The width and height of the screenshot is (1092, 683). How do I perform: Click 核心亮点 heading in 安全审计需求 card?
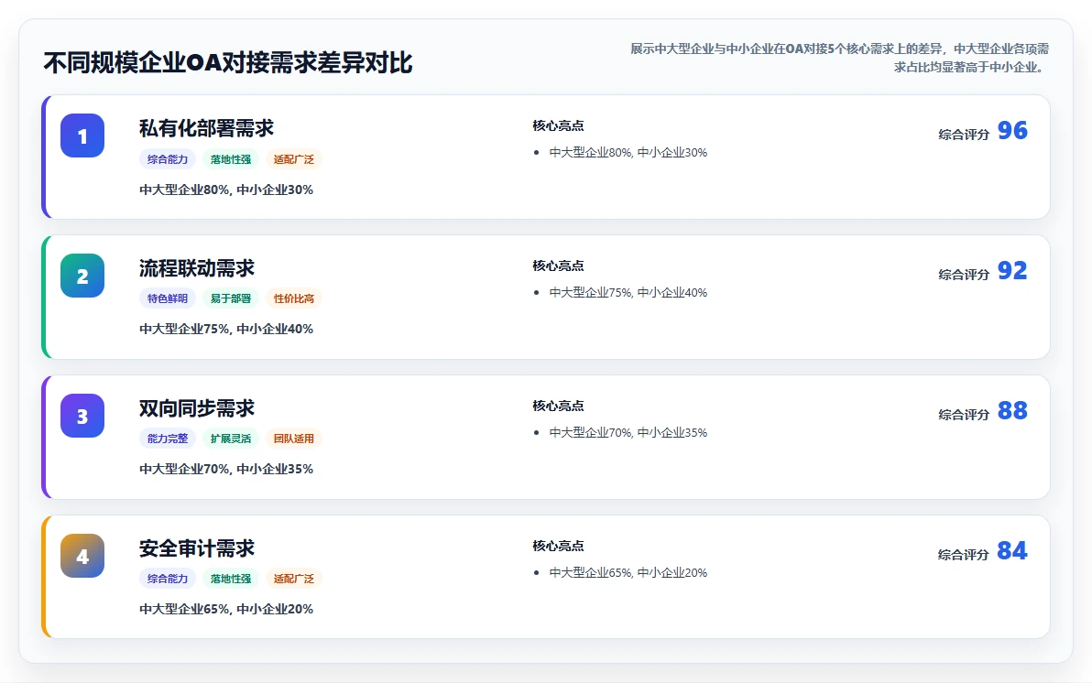click(558, 546)
